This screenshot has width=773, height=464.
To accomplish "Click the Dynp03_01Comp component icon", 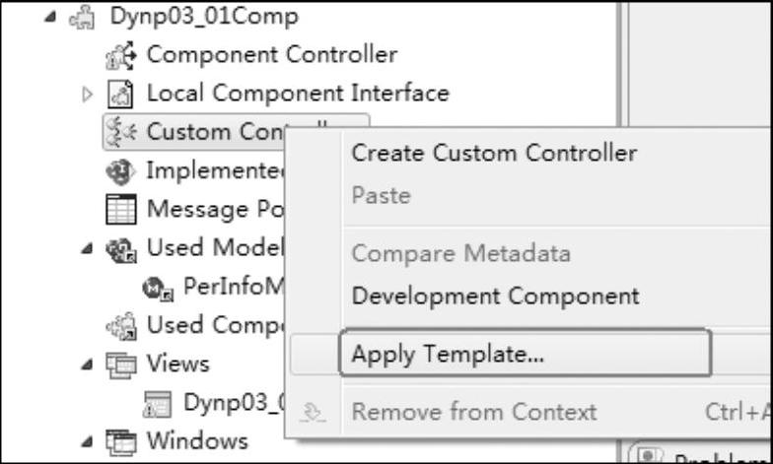I will coord(82,18).
